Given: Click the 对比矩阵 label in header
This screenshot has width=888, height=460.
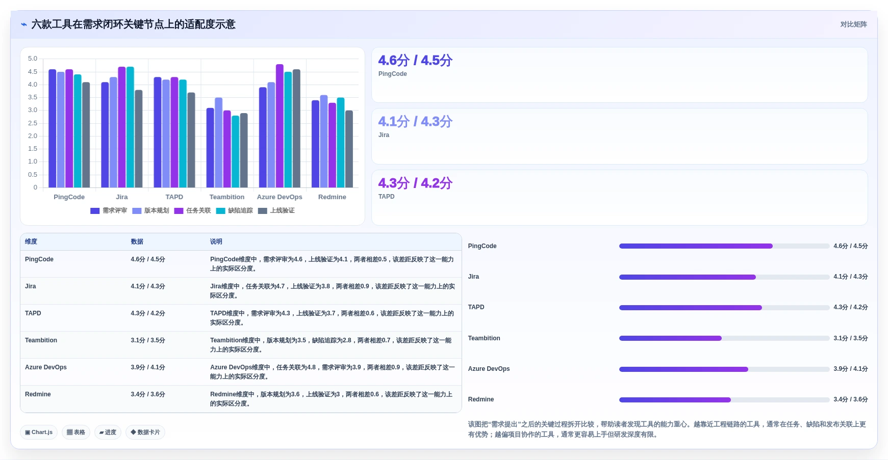Looking at the screenshot, I should pos(853,24).
